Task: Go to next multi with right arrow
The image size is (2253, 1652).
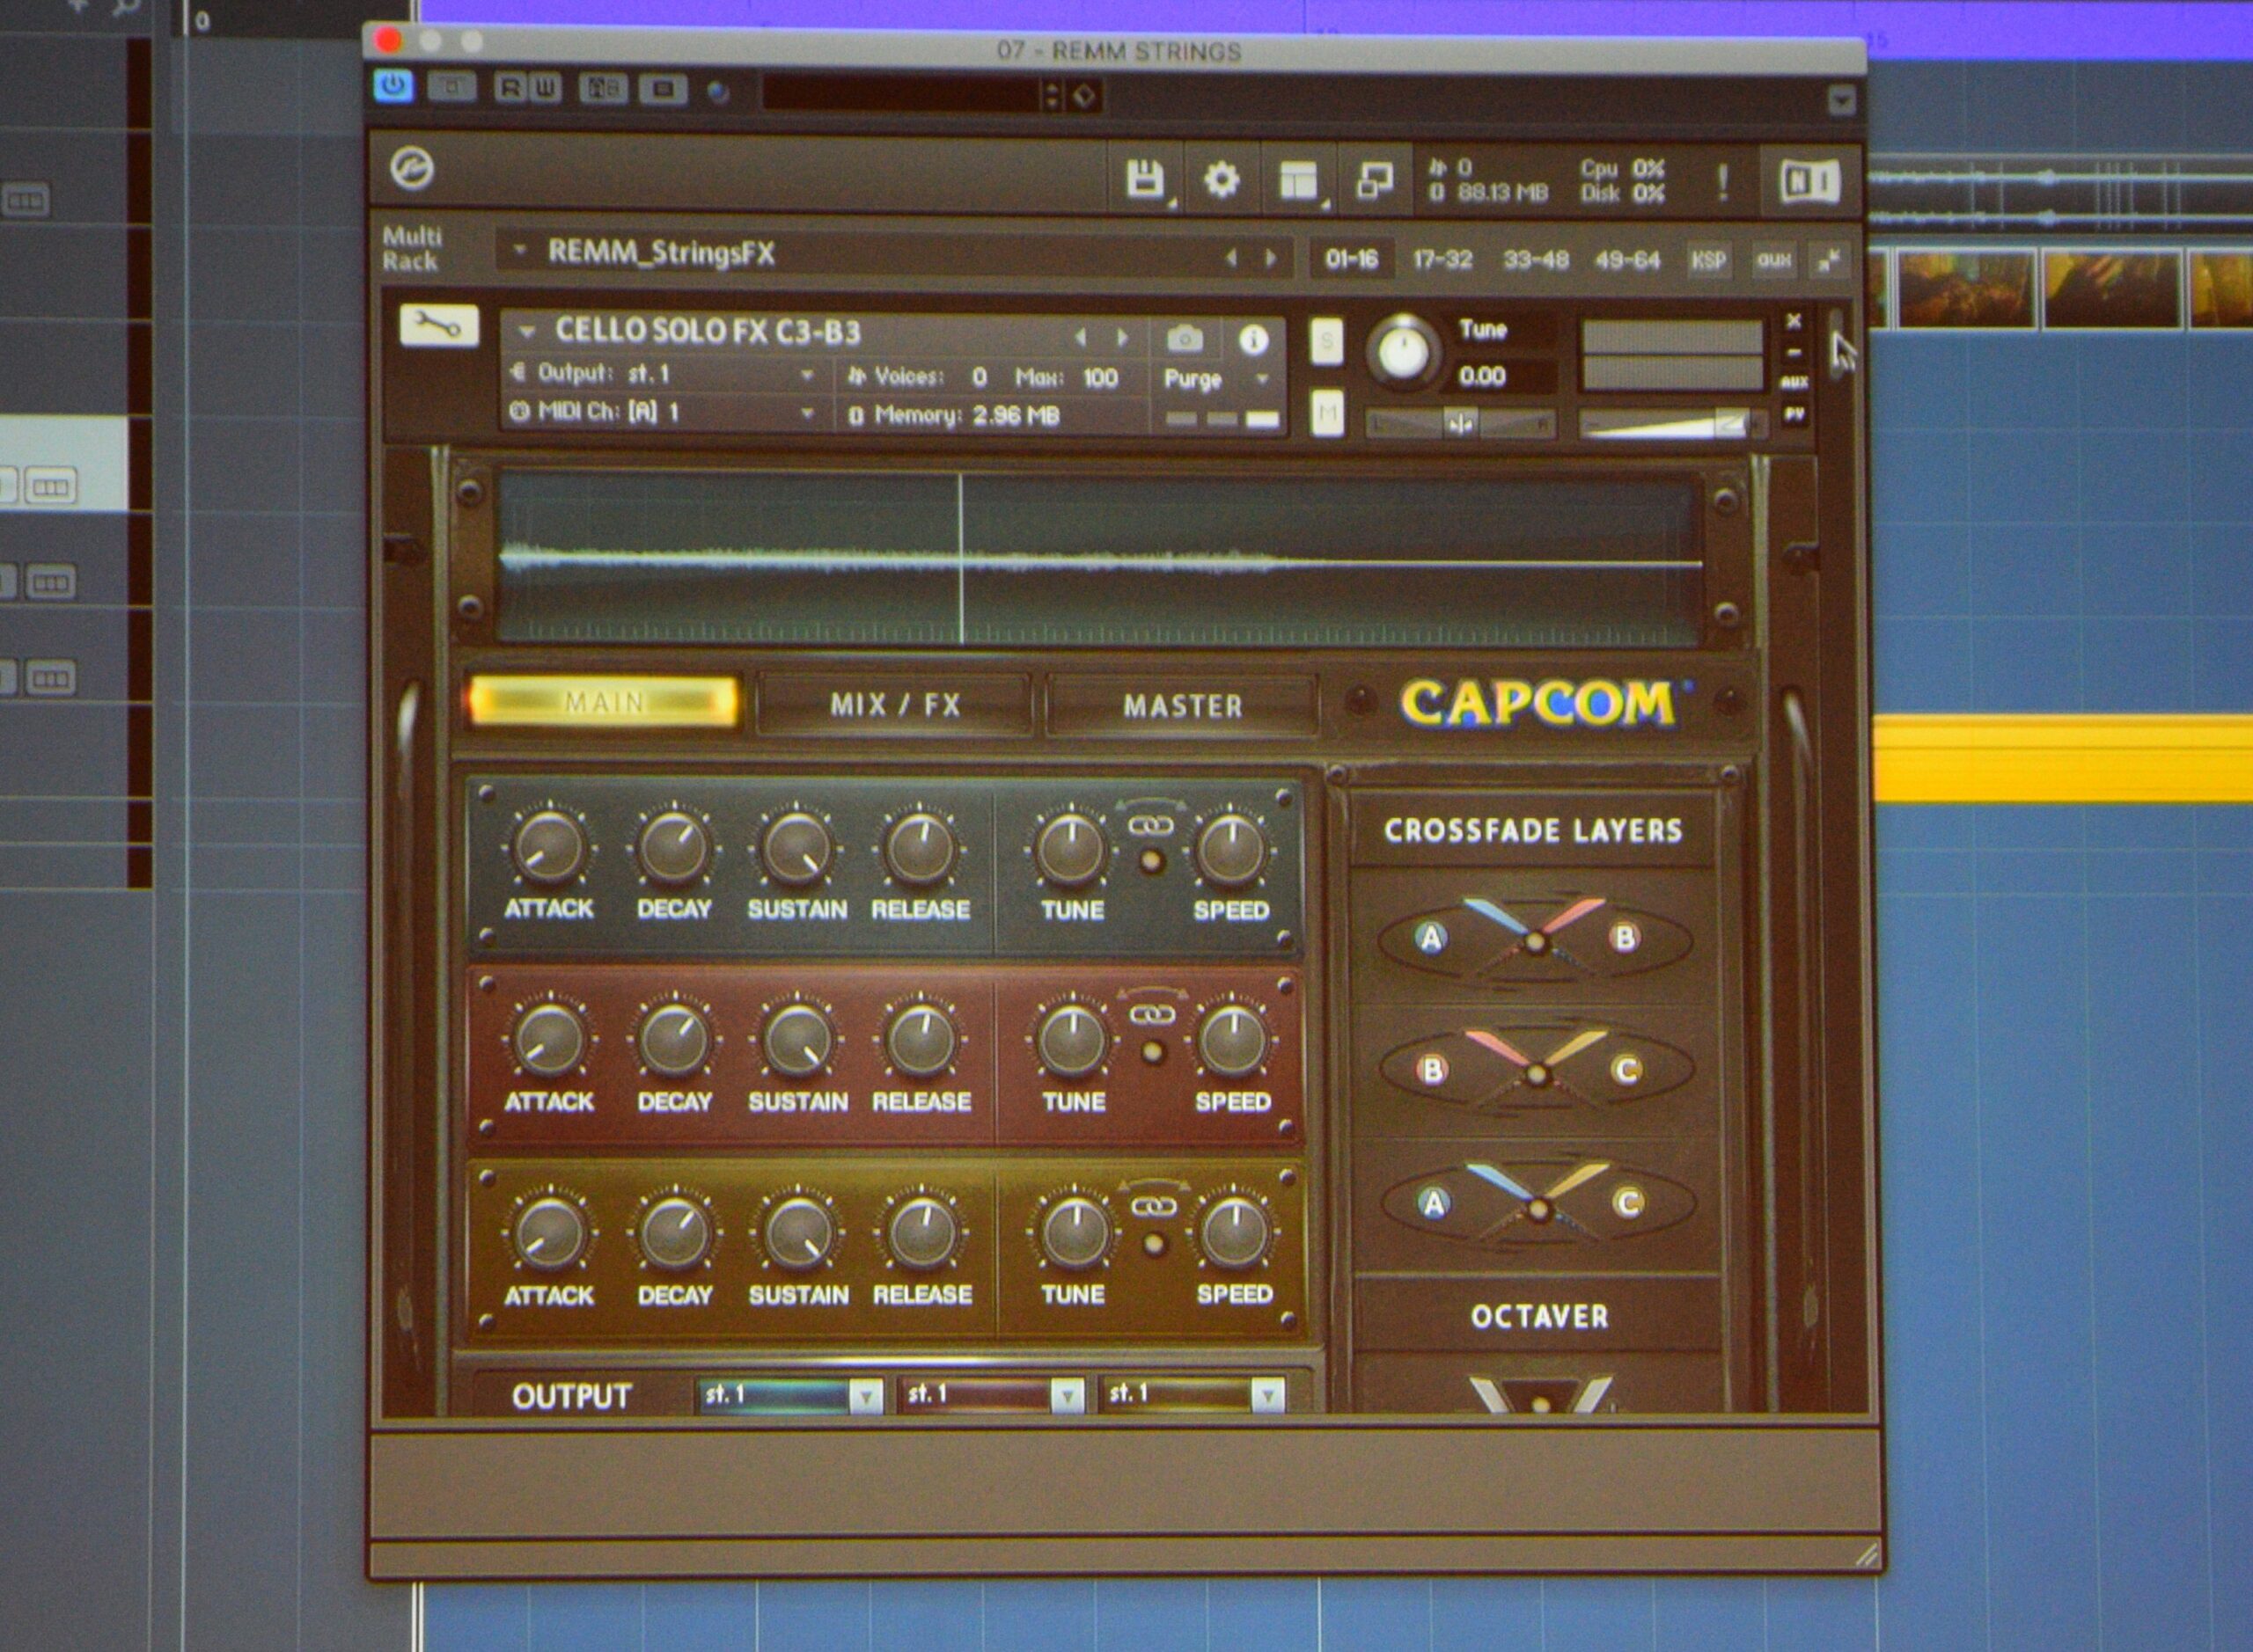Action: pos(1271,258)
